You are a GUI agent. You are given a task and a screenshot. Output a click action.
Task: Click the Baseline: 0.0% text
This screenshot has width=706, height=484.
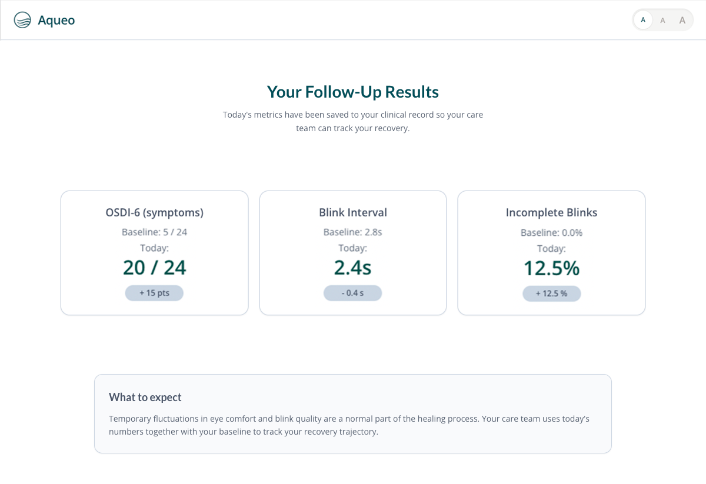[551, 232]
